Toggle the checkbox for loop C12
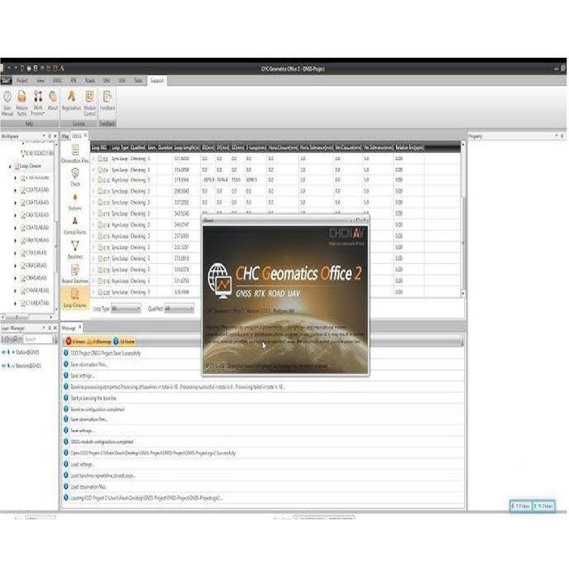Viewport: 569px width, 569px height. (x=100, y=202)
